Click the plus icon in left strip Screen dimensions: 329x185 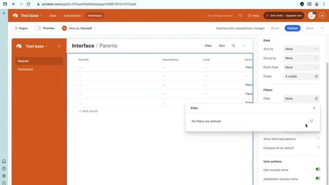point(4,13)
